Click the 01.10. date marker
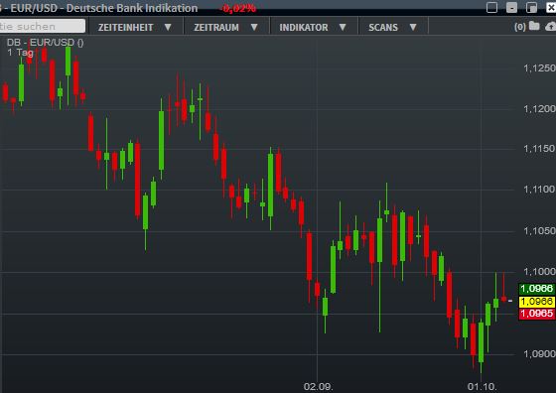 point(483,387)
